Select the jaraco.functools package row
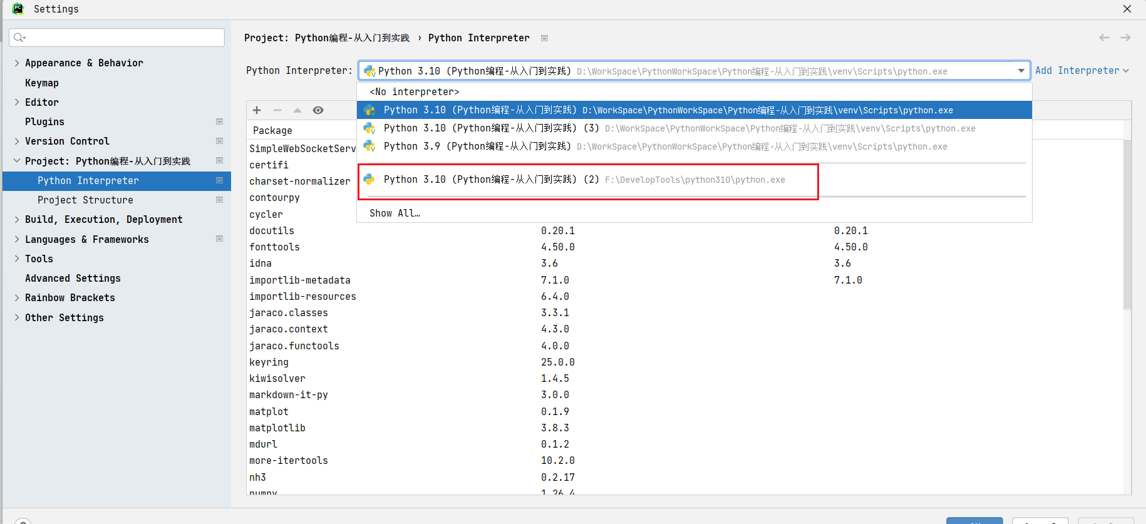 click(x=685, y=346)
